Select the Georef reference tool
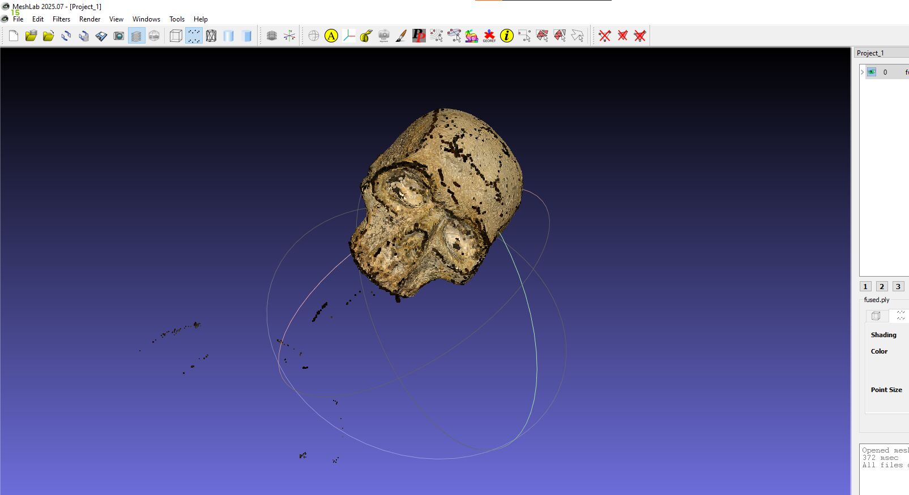The image size is (909, 495). (x=489, y=36)
